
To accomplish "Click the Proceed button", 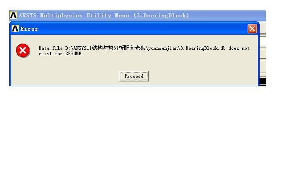I will click(x=134, y=76).
